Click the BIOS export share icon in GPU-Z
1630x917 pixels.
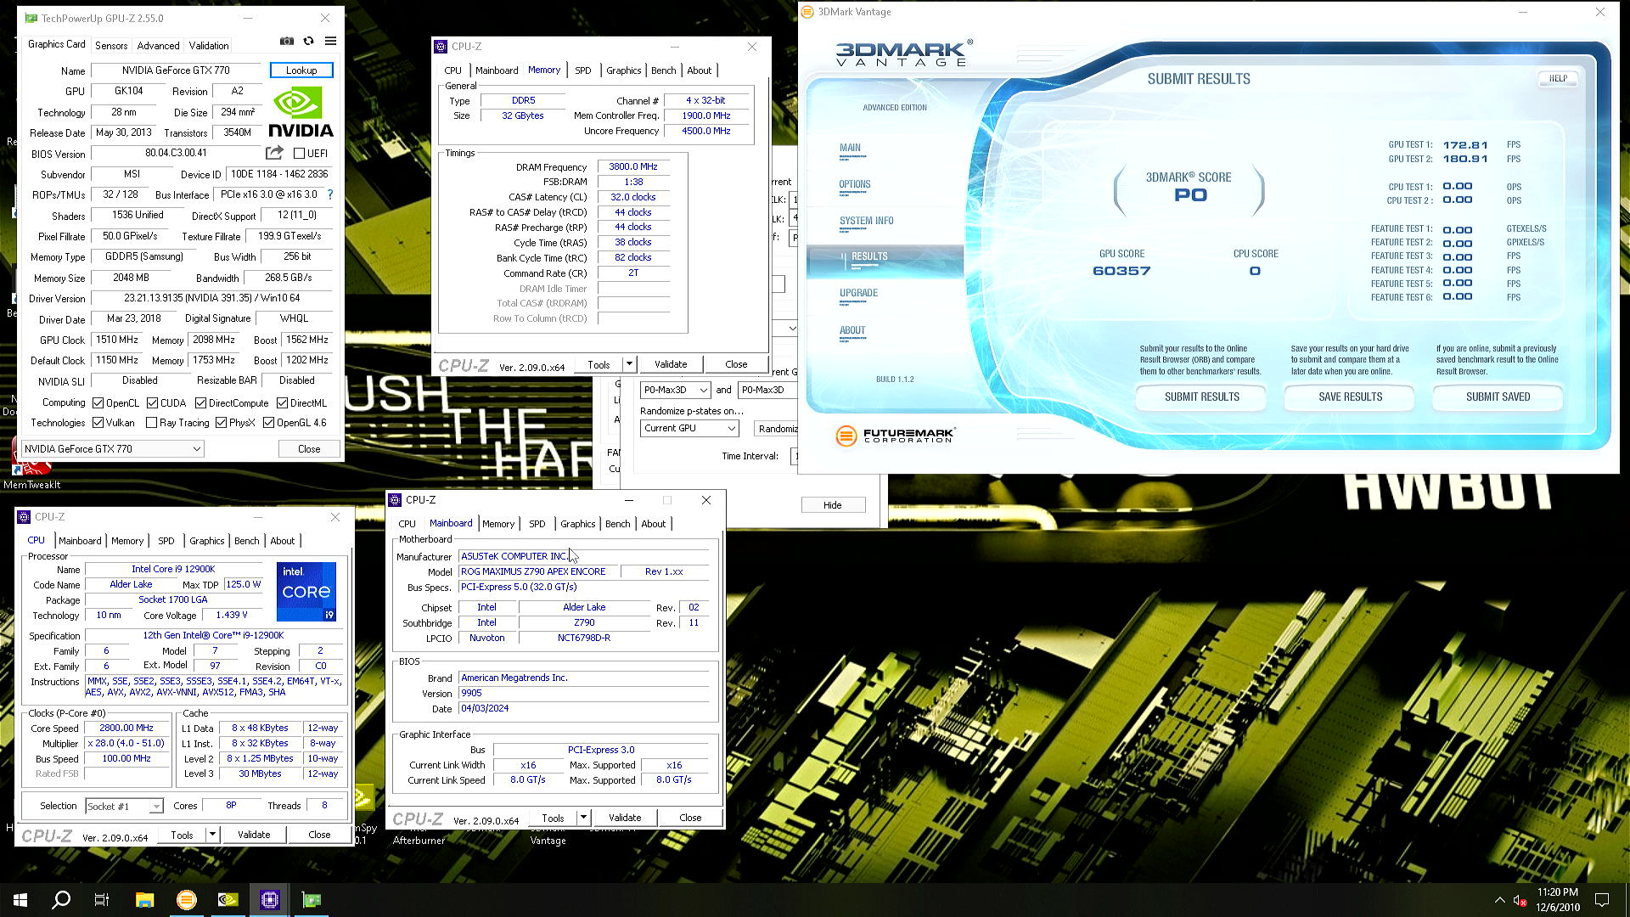click(x=274, y=153)
